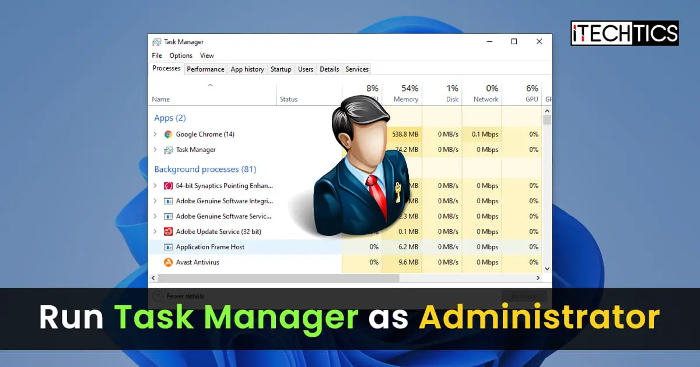Image resolution: width=700 pixels, height=367 pixels.
Task: Expand the Task Manager app entry
Action: pyautogui.click(x=155, y=150)
